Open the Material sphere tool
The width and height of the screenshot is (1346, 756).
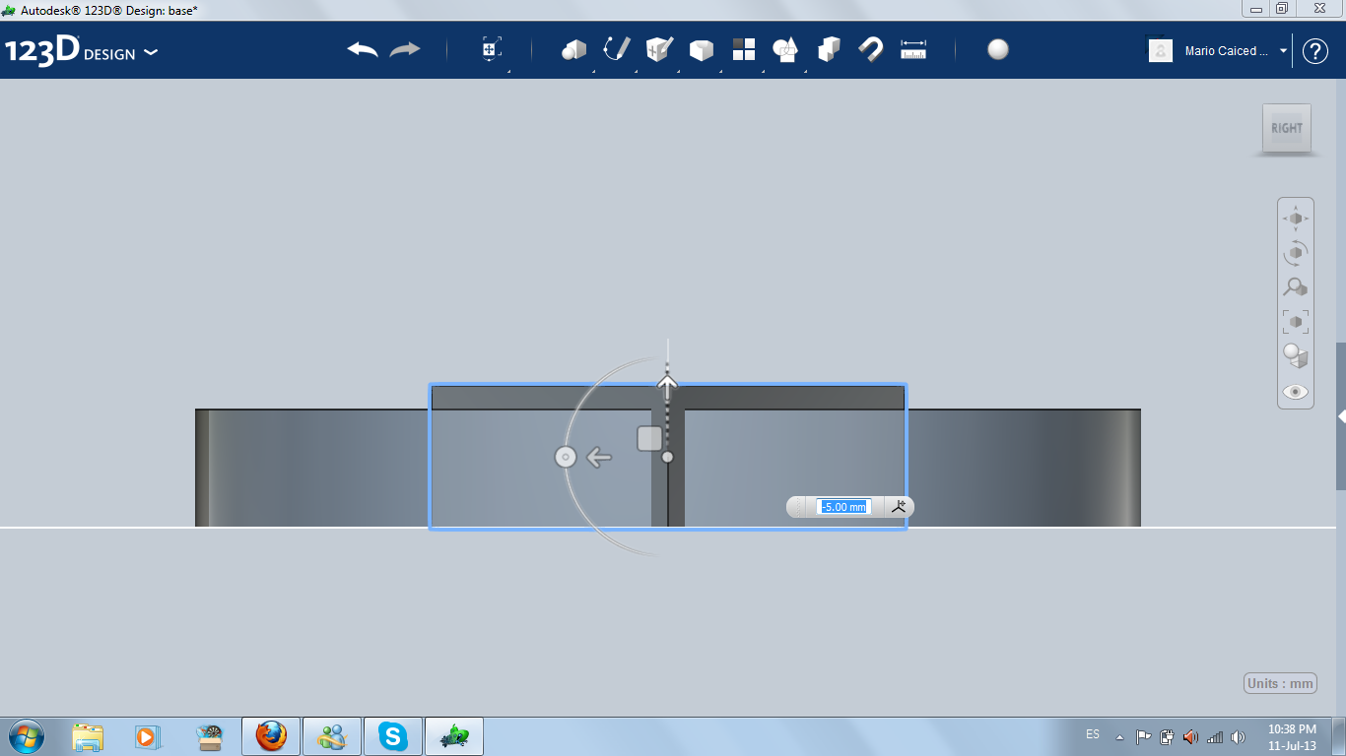point(998,49)
